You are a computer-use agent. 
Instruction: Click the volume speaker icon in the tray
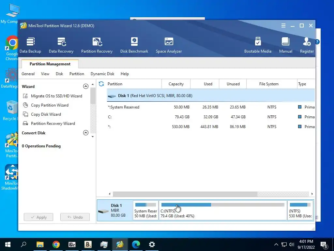click(292, 244)
